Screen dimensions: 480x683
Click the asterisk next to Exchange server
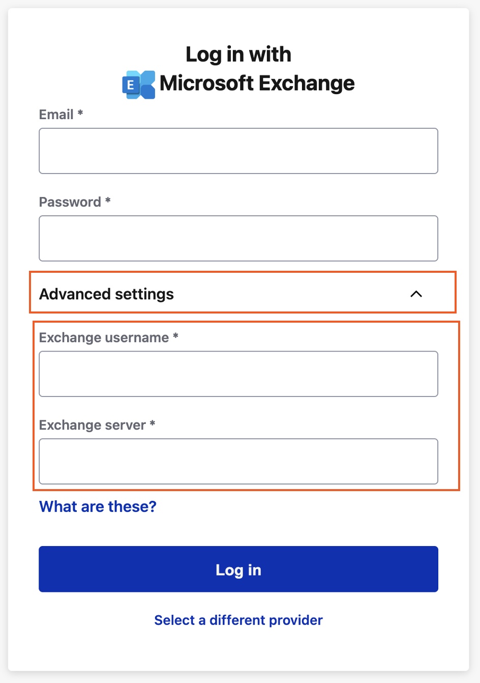pos(153,423)
